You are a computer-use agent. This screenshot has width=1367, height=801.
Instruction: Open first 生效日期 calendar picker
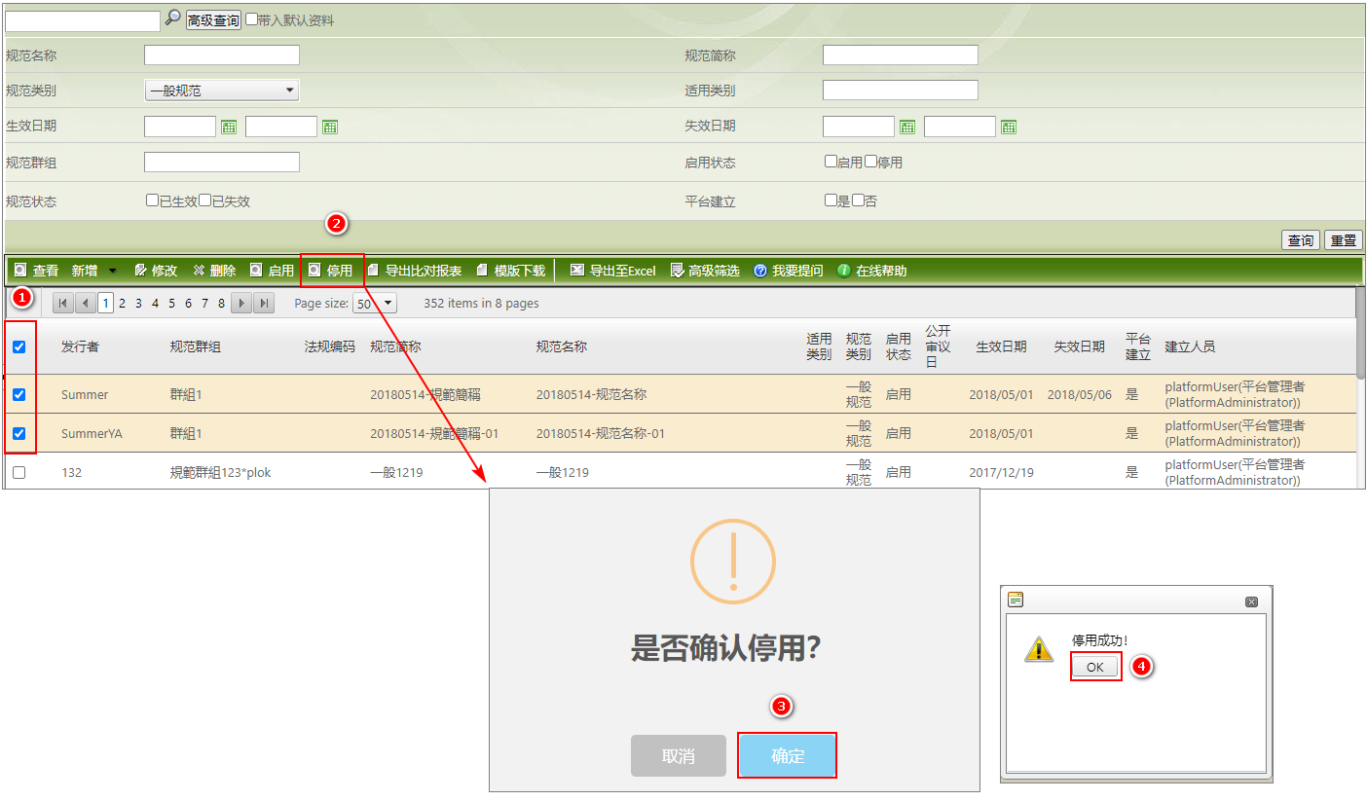point(229,127)
